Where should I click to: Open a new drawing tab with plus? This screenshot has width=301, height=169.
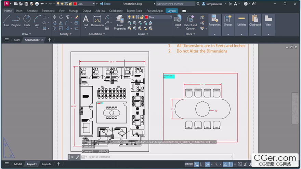[x=49, y=40]
